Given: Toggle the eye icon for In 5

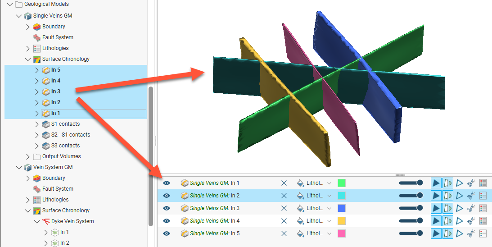Looking at the screenshot, I should (167, 233).
